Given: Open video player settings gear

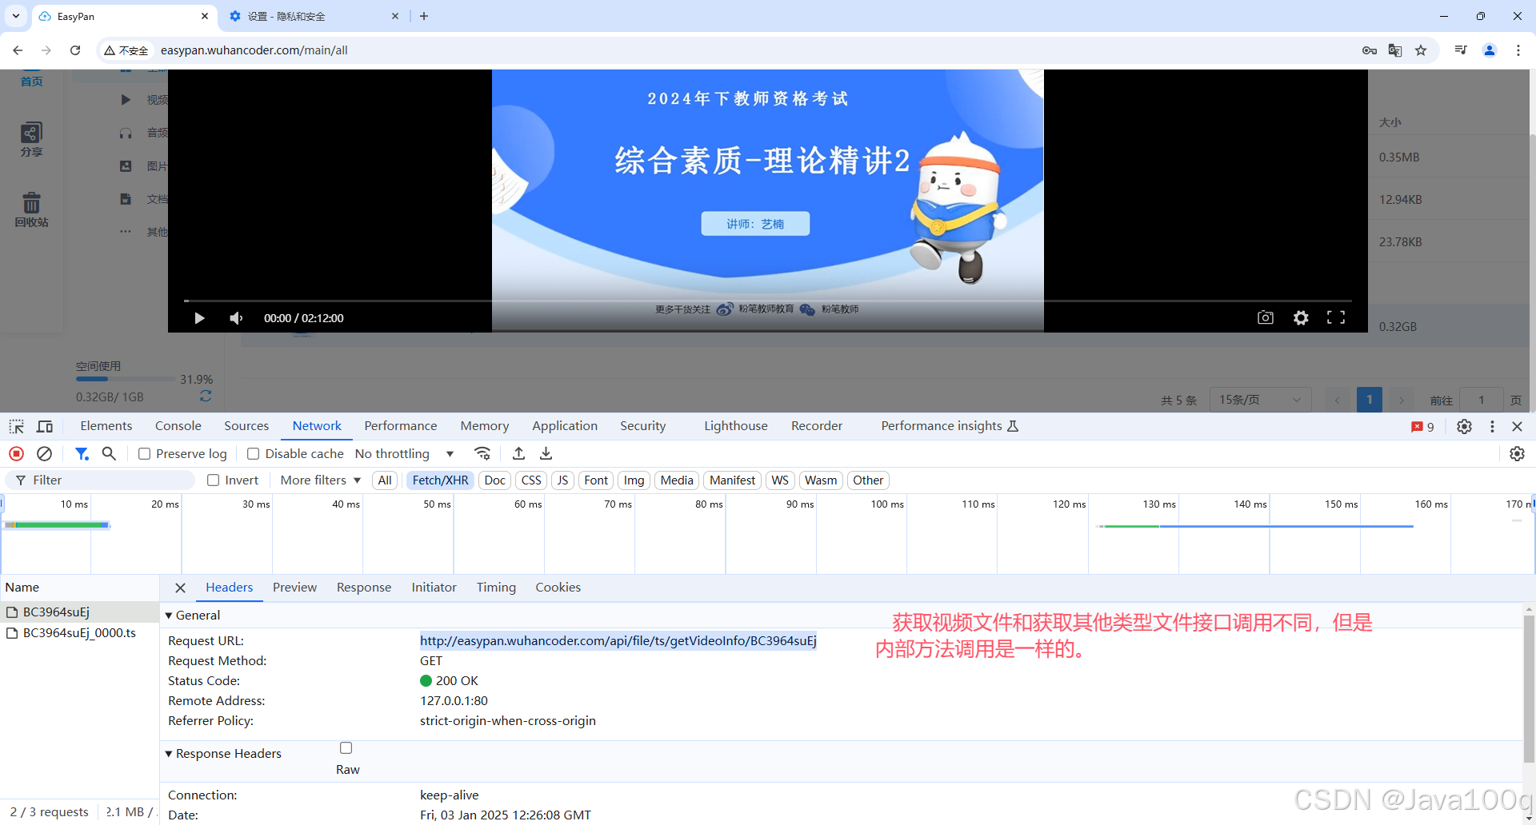Looking at the screenshot, I should [x=1301, y=317].
